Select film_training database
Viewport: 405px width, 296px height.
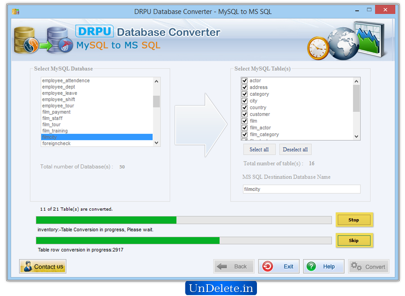click(97, 131)
